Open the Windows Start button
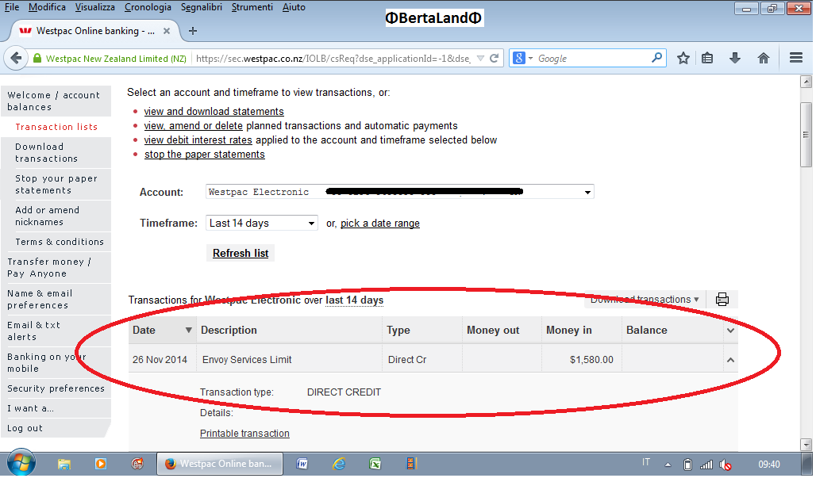The width and height of the screenshot is (816, 478). pyautogui.click(x=21, y=464)
